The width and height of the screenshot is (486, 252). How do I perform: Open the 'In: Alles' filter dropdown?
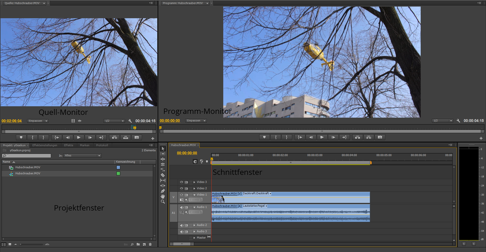(x=82, y=156)
